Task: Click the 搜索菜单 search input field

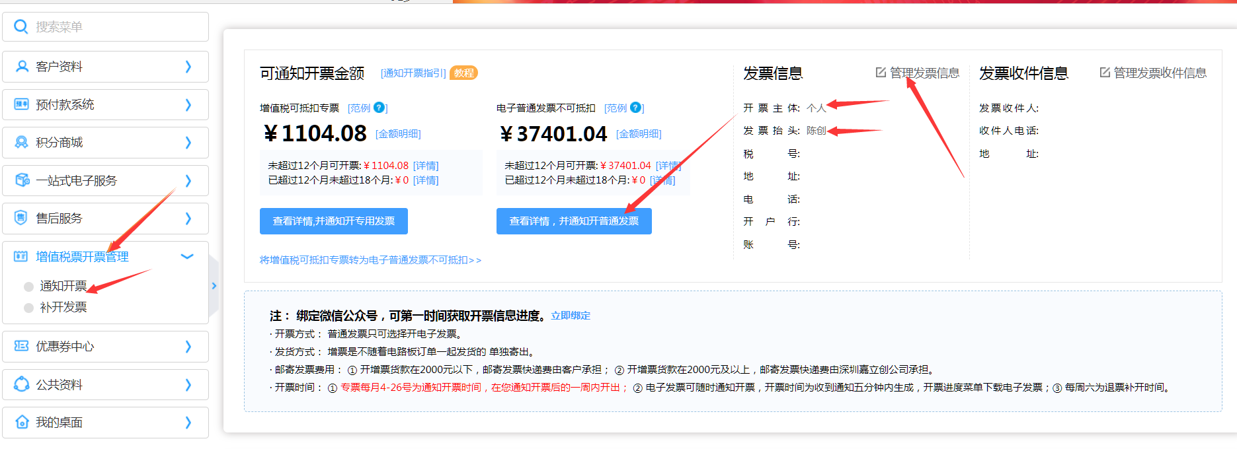Action: (116, 27)
